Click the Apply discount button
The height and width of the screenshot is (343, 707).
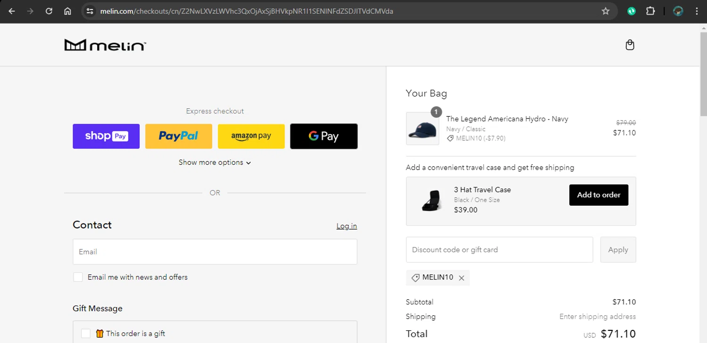point(618,250)
